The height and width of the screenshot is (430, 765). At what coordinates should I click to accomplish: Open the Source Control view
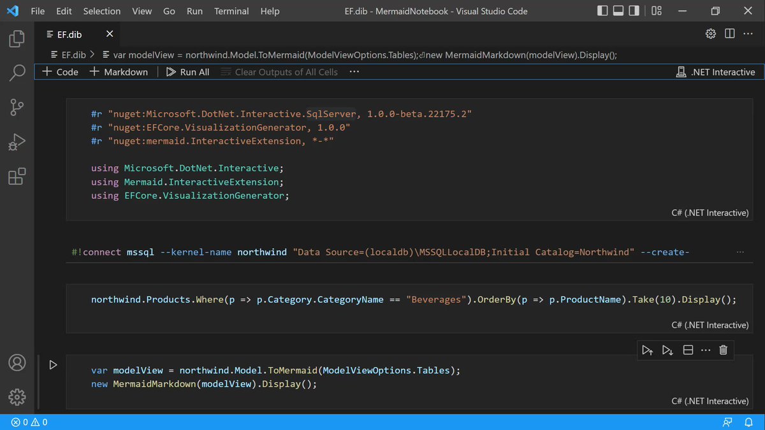pos(17,108)
